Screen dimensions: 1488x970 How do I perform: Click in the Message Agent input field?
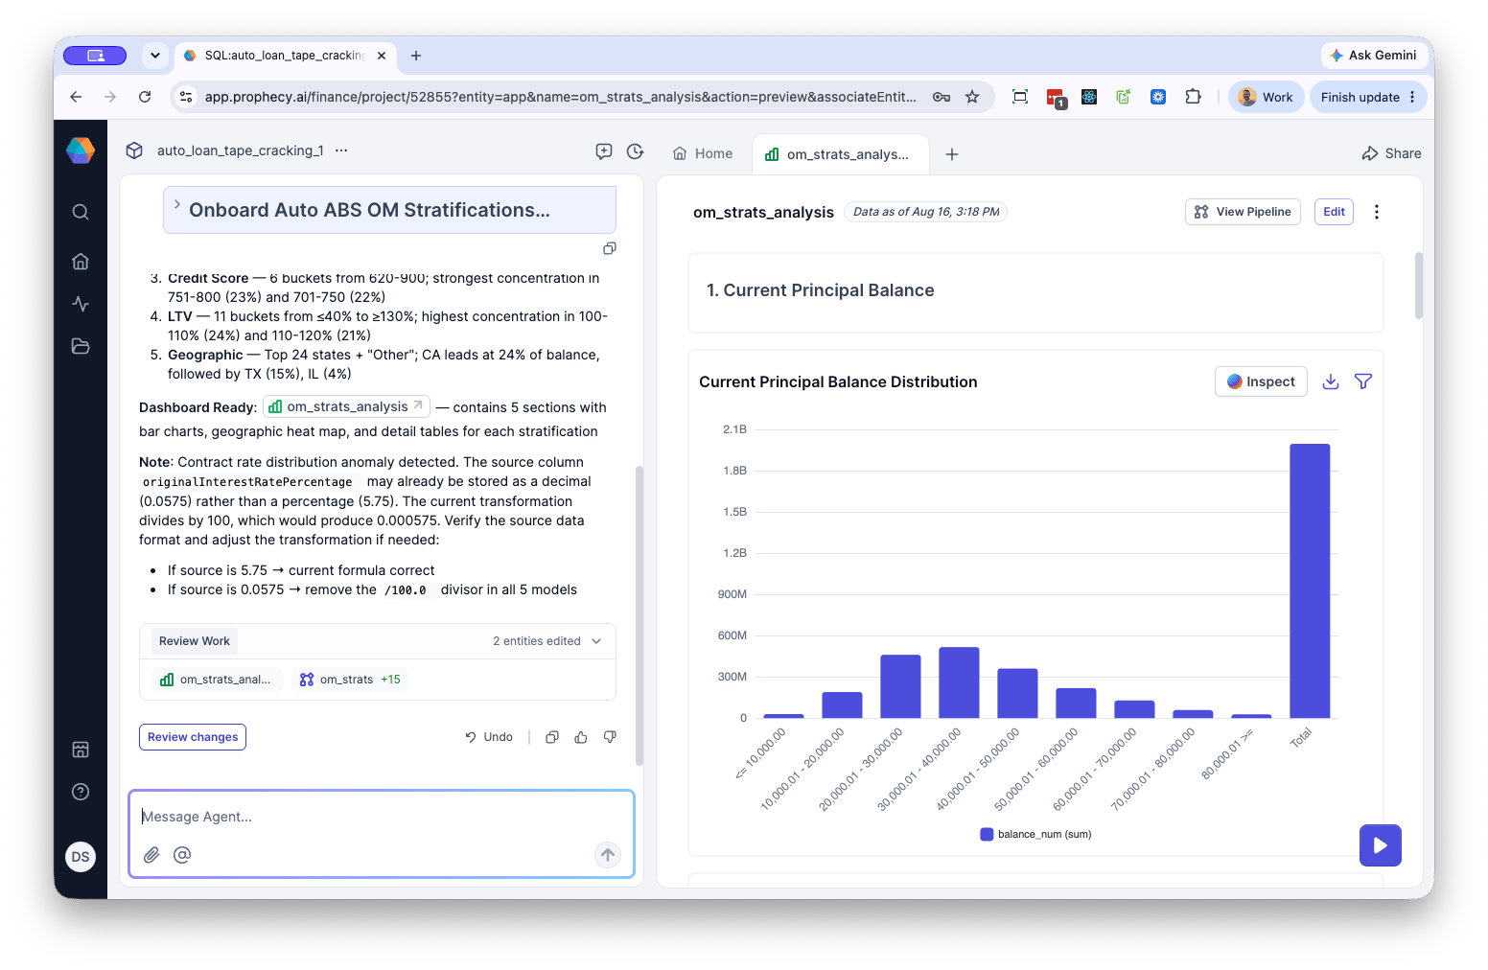point(382,817)
